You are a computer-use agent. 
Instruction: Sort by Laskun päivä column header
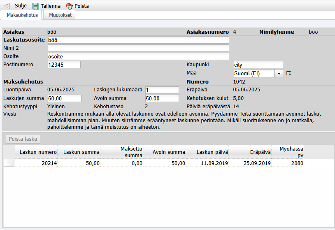click(x=207, y=152)
